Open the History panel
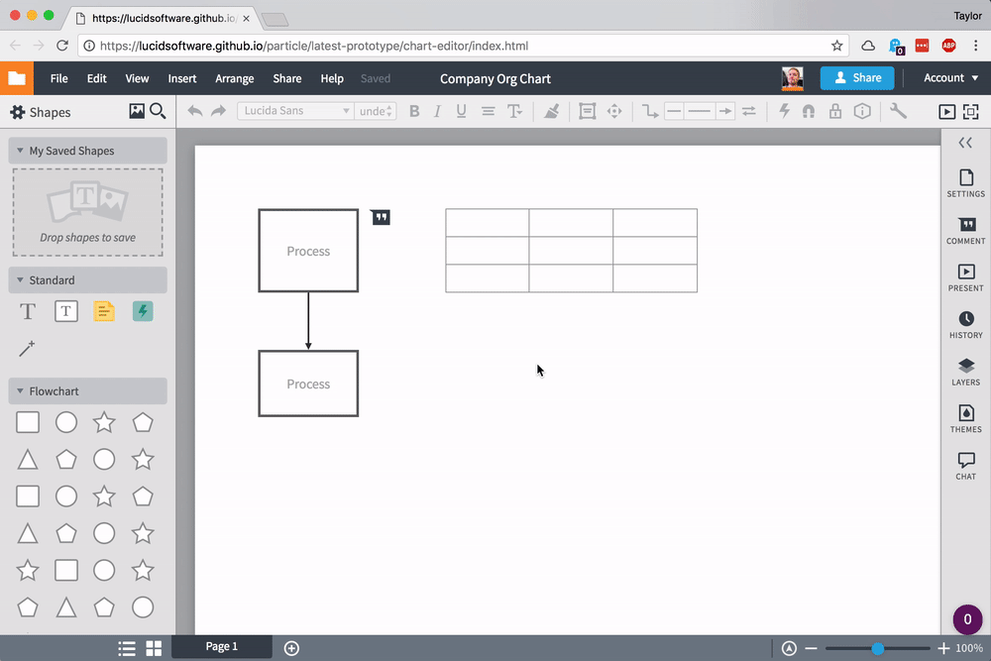 [x=965, y=324]
